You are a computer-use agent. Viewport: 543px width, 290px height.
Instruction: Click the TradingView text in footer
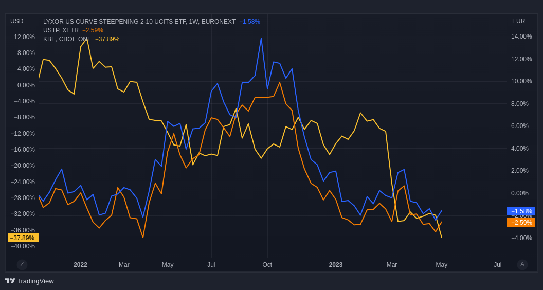pyautogui.click(x=35, y=281)
